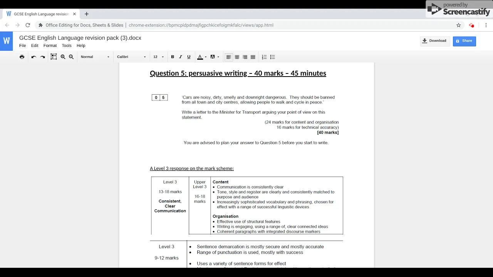The height and width of the screenshot is (277, 493).
Task: Insert a numbered list
Action: (264, 57)
